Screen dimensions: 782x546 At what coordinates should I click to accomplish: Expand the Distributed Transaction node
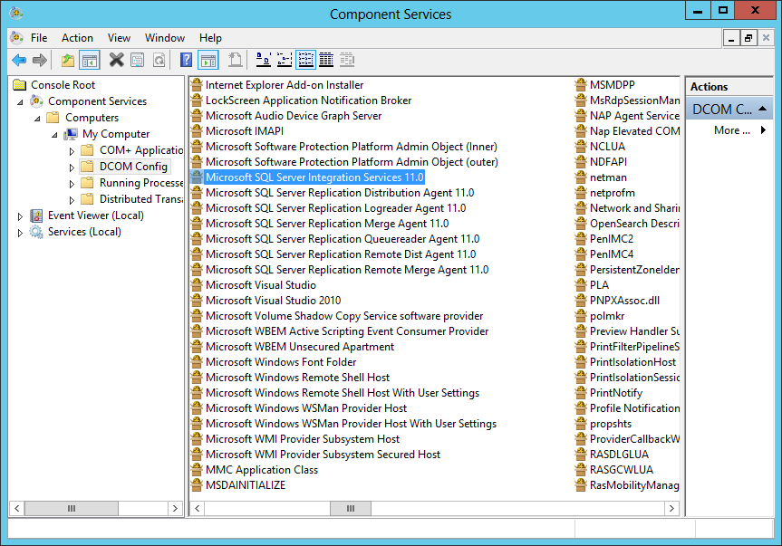72,200
